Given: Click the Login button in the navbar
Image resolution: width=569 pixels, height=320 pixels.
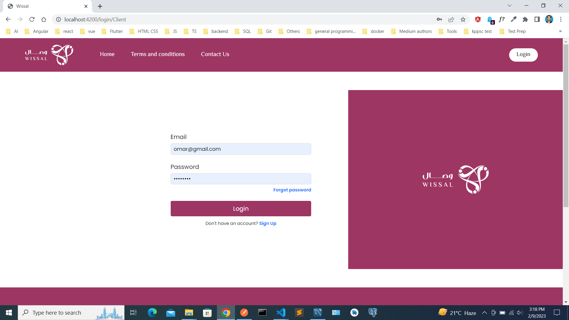Looking at the screenshot, I should point(523,55).
